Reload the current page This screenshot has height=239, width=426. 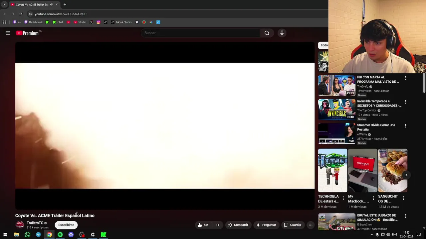pyautogui.click(x=21, y=14)
